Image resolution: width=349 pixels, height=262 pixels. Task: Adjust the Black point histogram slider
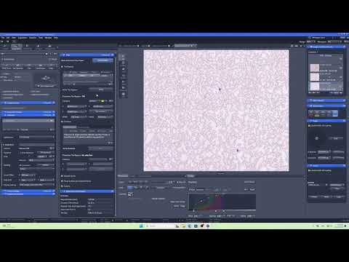[x=193, y=211]
